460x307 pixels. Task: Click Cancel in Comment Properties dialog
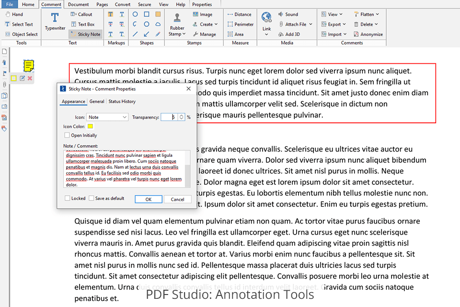click(x=177, y=199)
